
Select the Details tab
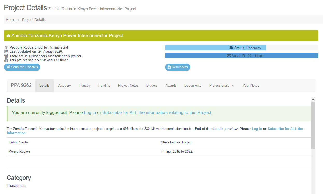tap(45, 86)
